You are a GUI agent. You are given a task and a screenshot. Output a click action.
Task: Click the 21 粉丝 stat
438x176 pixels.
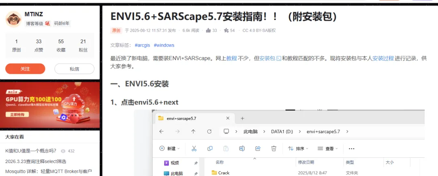click(x=83, y=45)
